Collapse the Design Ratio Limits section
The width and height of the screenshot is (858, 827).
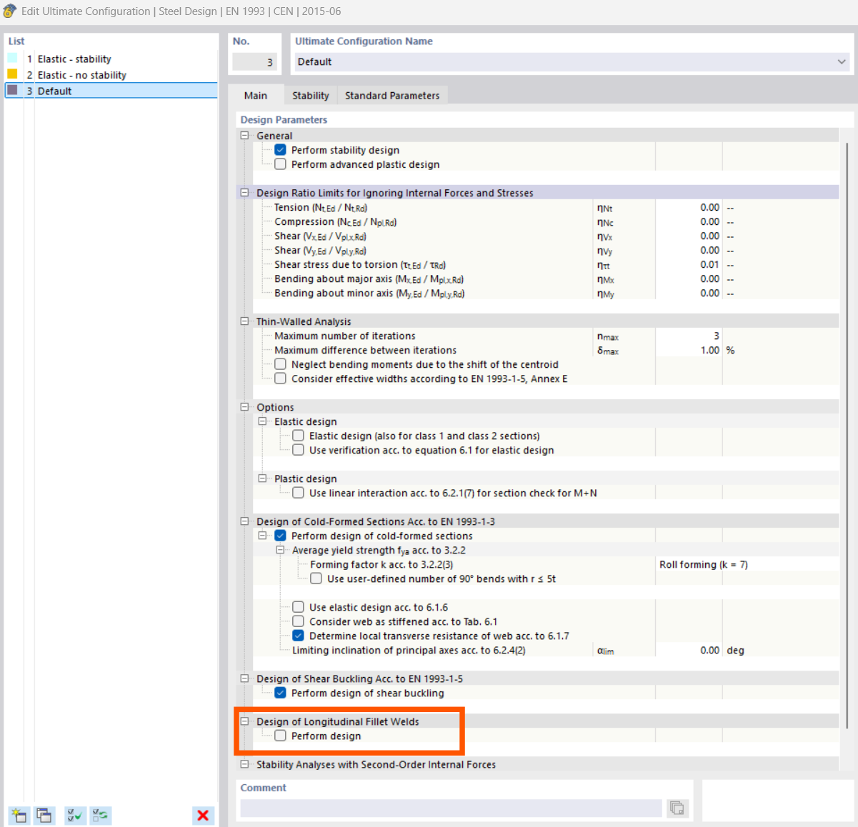(244, 193)
